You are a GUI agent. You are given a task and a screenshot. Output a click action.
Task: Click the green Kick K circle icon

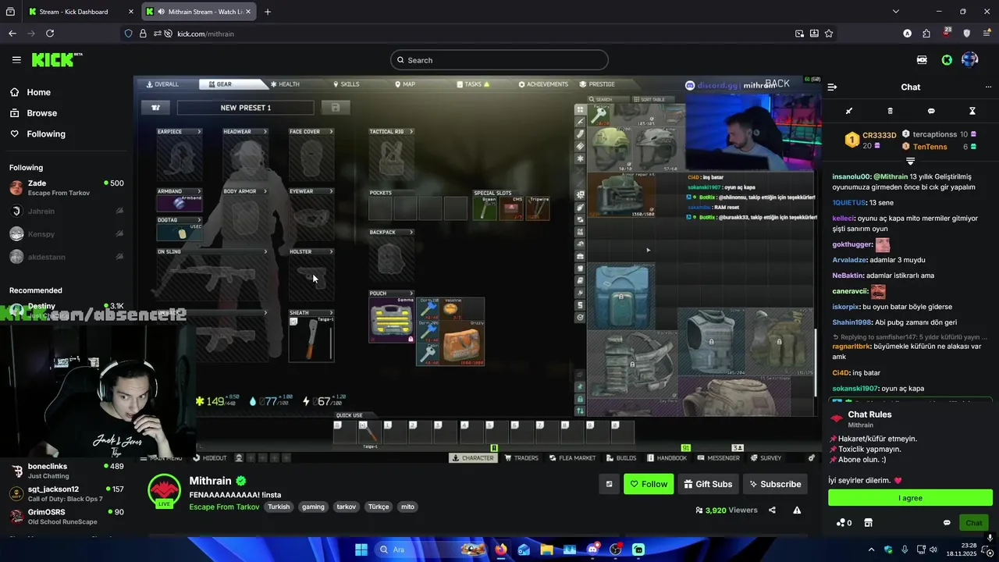tap(947, 60)
